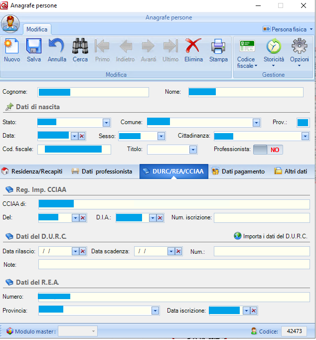The image size is (316, 340).
Task: Clear the birth Data field with the red X
Action: pyautogui.click(x=82, y=136)
